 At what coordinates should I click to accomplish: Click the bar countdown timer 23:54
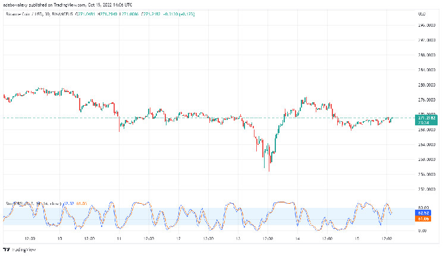click(423, 122)
